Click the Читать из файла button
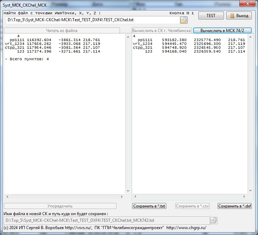 (x=62, y=31)
